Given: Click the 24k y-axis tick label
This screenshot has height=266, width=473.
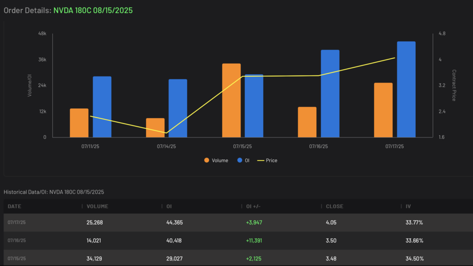Looking at the screenshot, I should pos(42,85).
